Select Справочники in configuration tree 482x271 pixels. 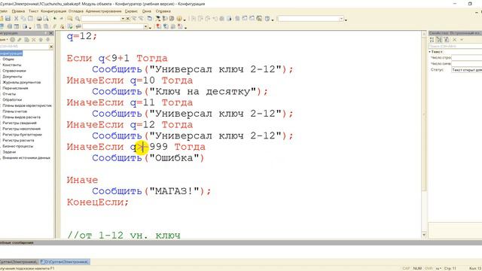pos(14,71)
